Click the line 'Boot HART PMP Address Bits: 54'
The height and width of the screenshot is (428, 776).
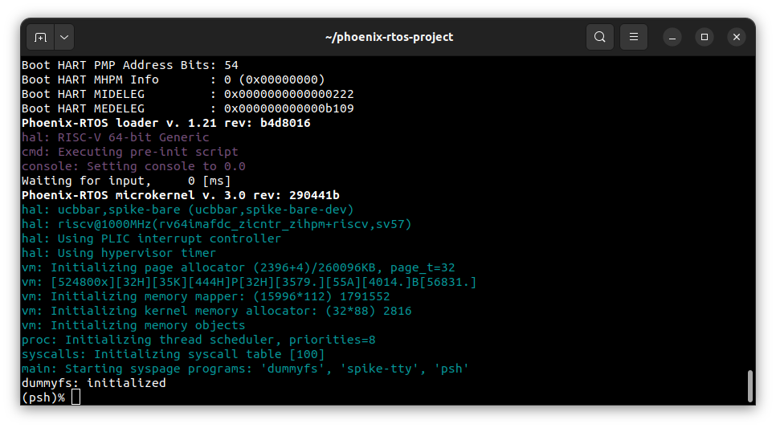129,65
